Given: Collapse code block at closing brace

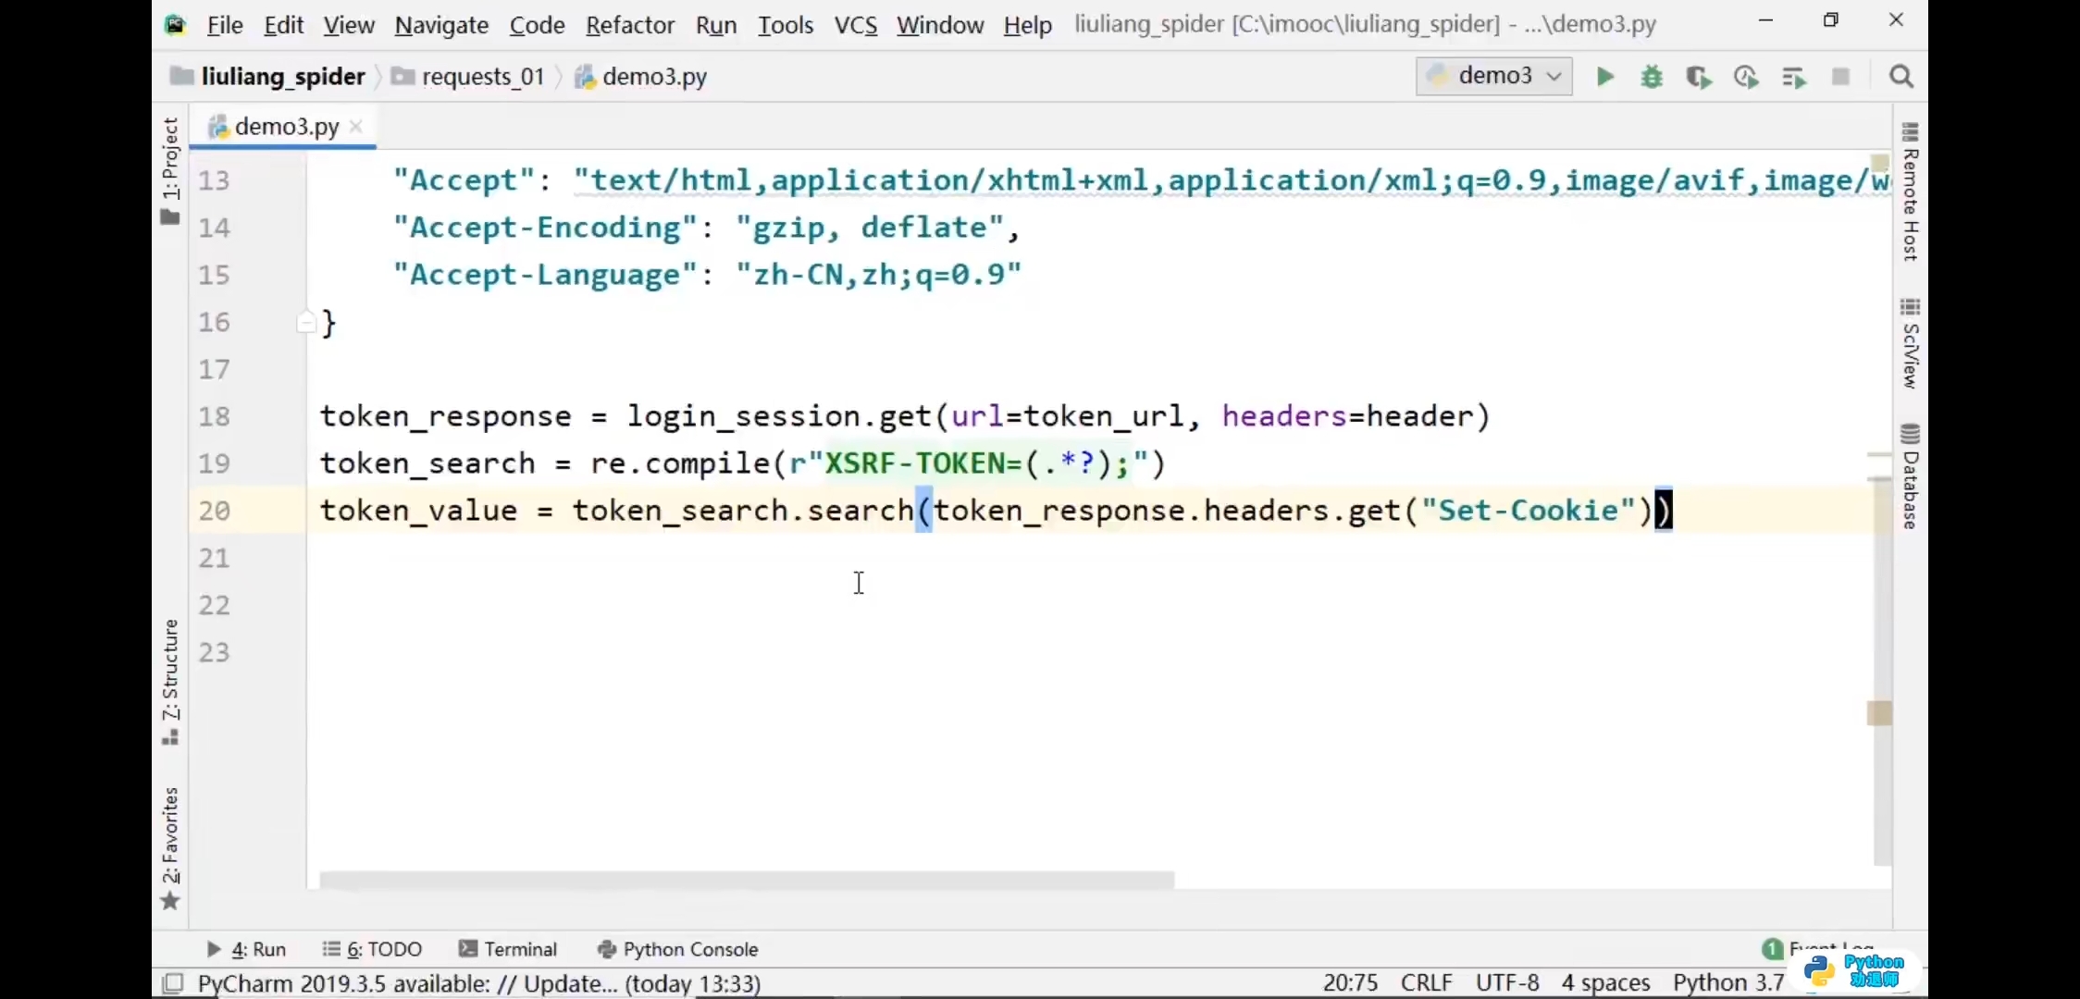Looking at the screenshot, I should point(306,323).
